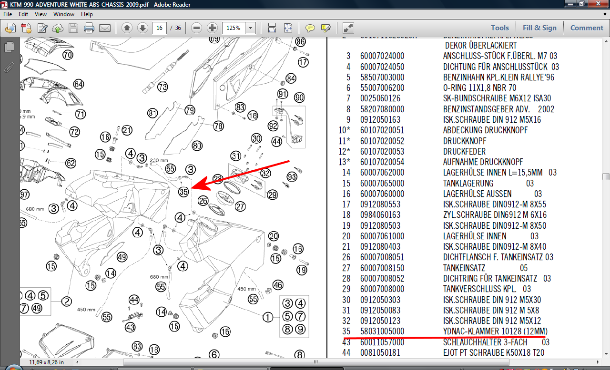Zoom out with the minus button
610x370 pixels.
[x=197, y=28]
